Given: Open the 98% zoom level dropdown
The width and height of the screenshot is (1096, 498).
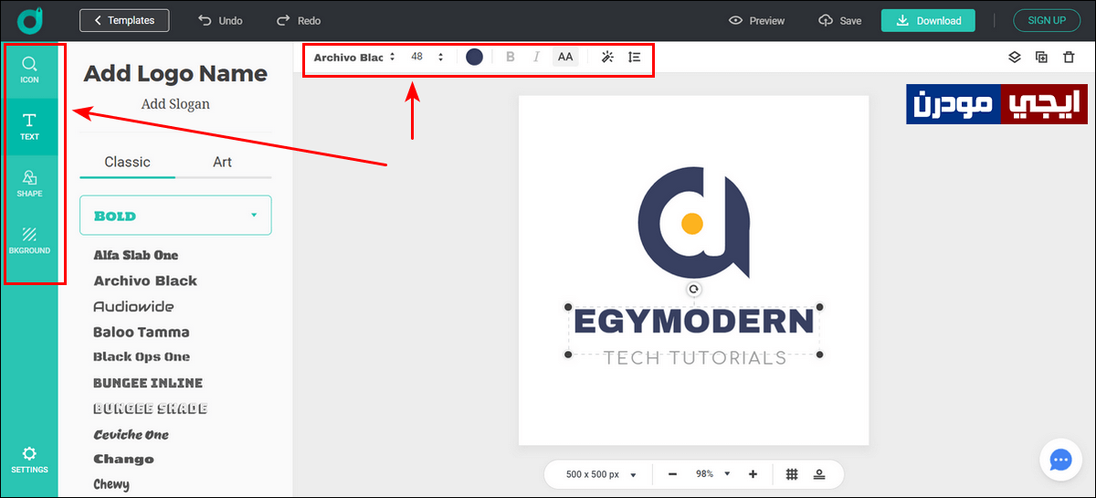Looking at the screenshot, I should 714,474.
